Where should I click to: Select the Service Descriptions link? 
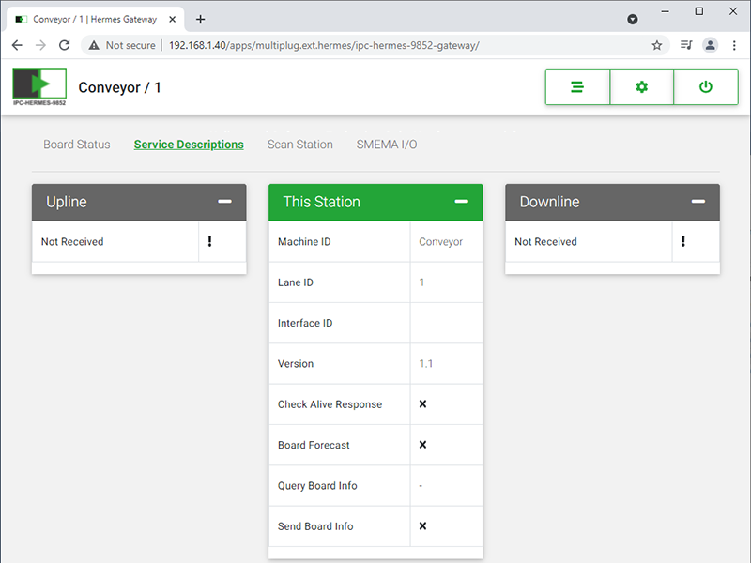point(189,145)
